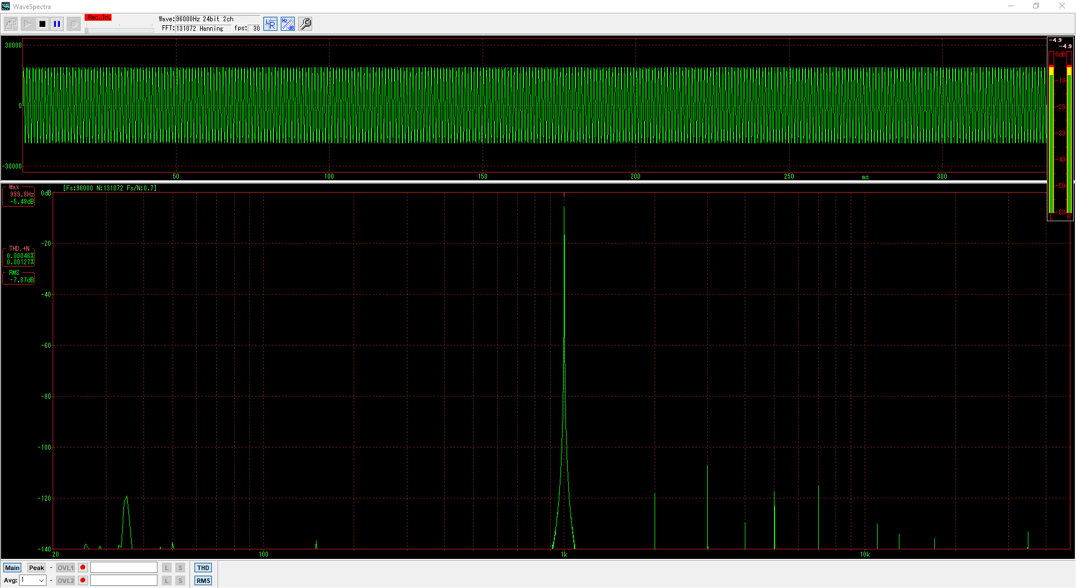Toggle the L/R channel display icon
Viewport: 1076px width, 588px height.
click(270, 24)
